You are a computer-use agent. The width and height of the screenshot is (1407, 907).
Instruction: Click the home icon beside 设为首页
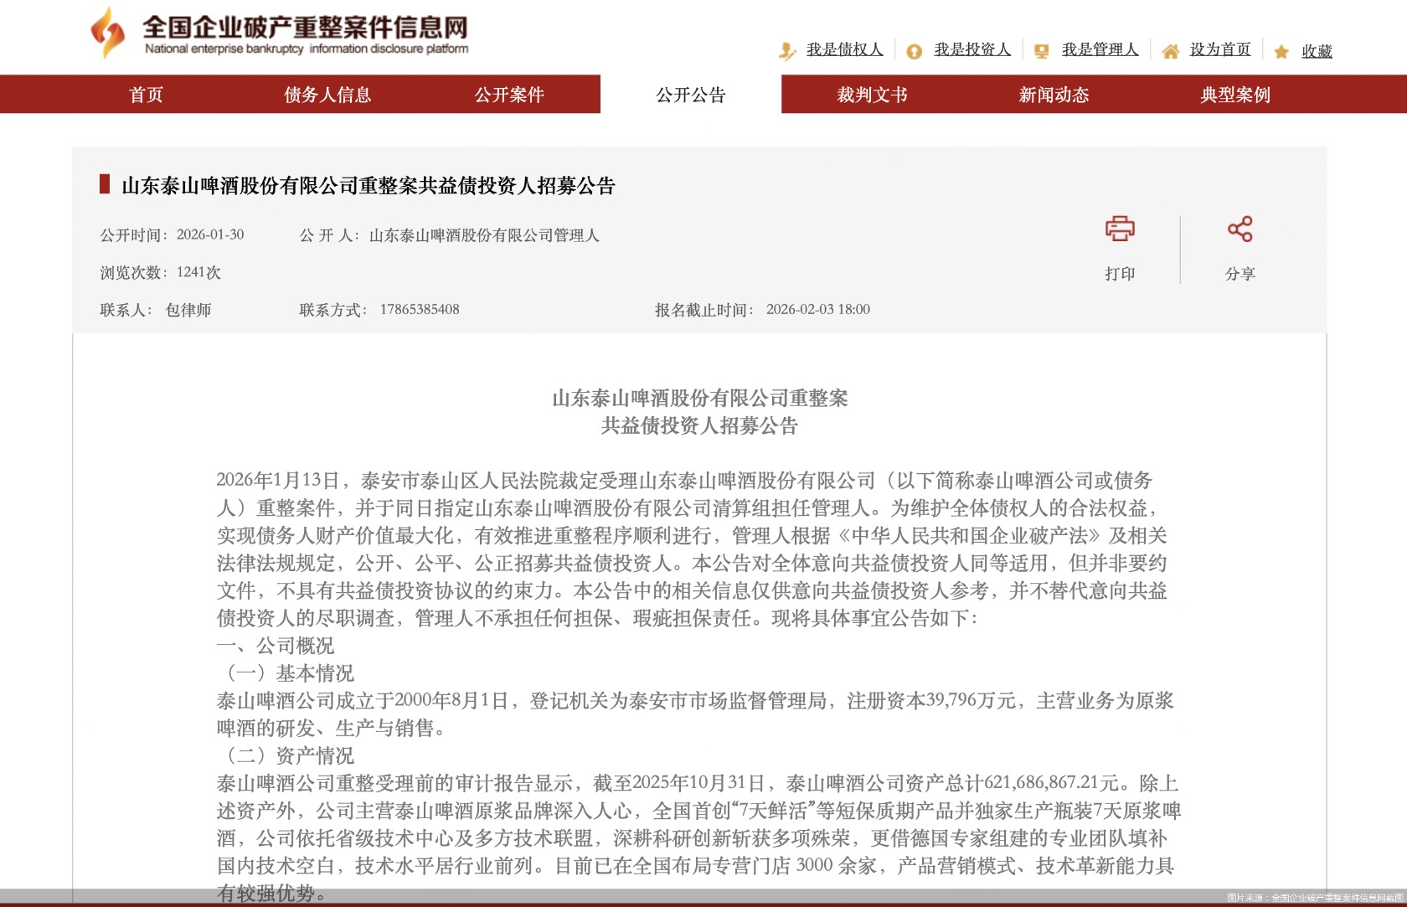(1170, 50)
